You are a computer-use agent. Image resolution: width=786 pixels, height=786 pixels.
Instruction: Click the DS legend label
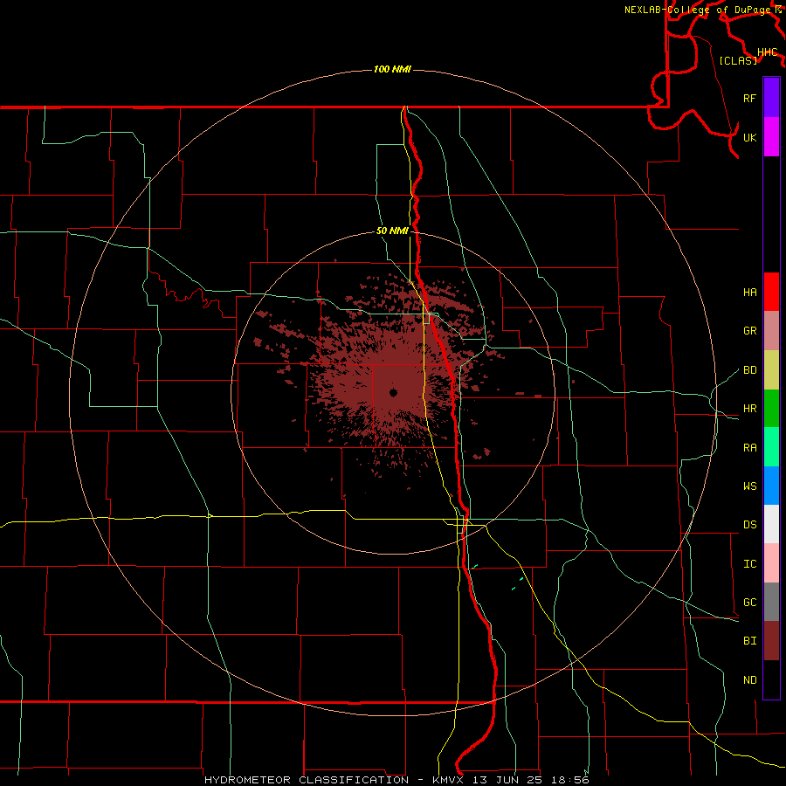click(x=749, y=524)
